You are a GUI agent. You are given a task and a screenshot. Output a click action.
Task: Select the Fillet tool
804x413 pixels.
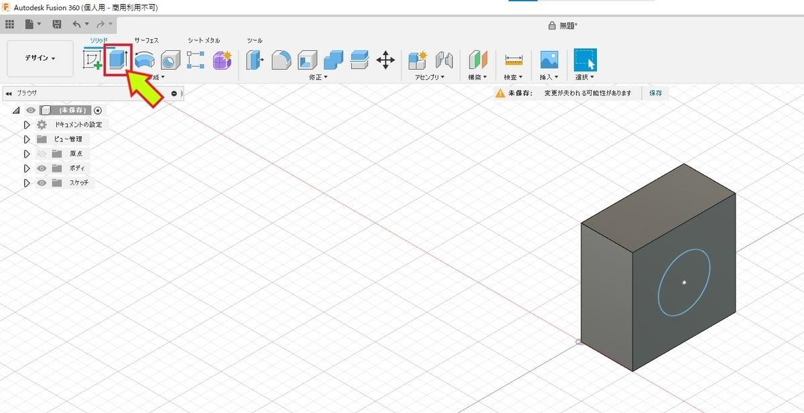(x=281, y=60)
